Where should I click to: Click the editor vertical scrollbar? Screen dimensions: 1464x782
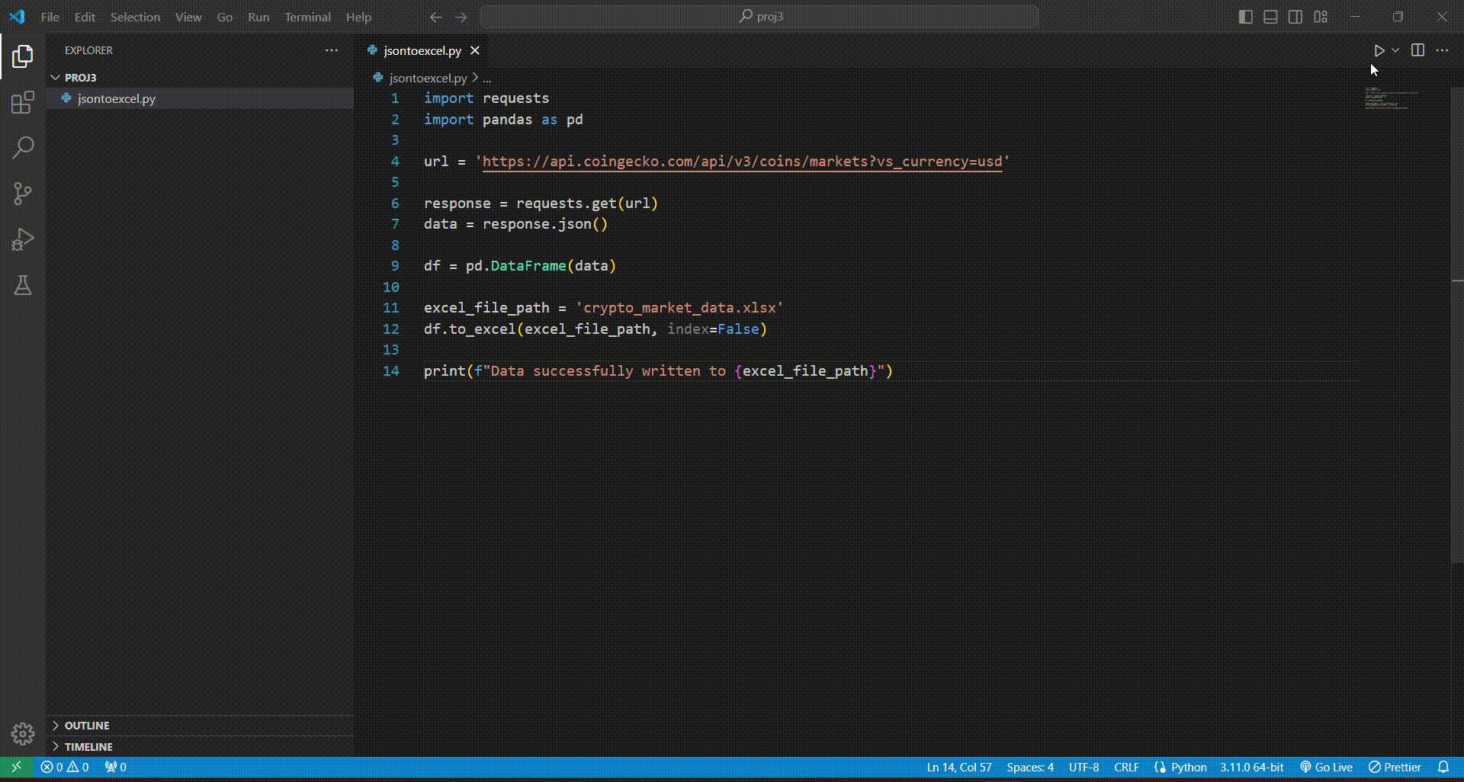(x=1457, y=325)
